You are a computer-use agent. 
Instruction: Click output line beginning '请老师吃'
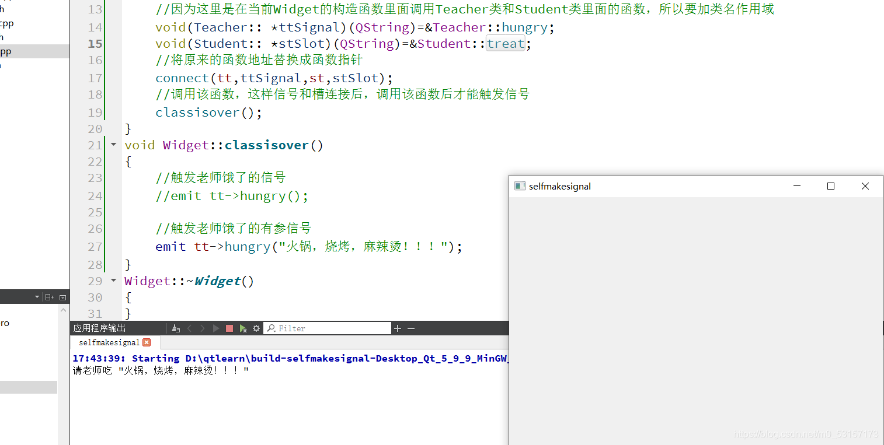pos(161,371)
